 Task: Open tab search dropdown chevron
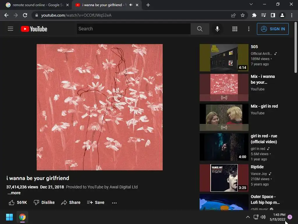251,4
